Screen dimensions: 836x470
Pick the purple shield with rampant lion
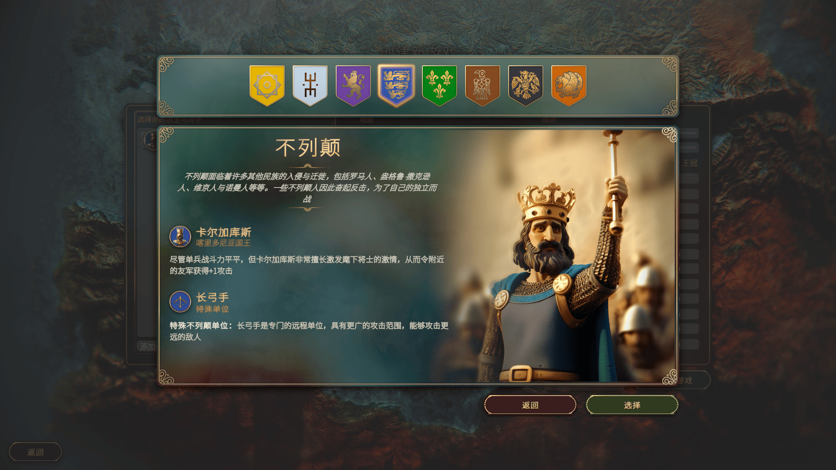pos(353,85)
